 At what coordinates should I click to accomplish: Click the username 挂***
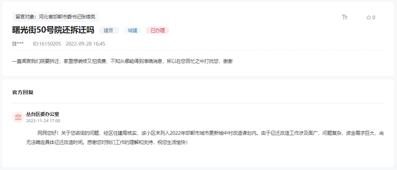18,44
